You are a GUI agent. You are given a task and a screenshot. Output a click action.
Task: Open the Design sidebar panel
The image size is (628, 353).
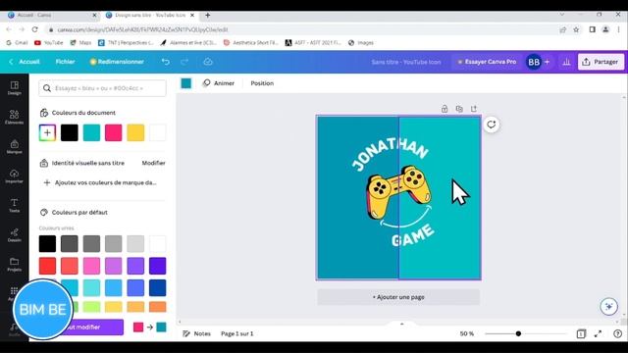point(15,88)
